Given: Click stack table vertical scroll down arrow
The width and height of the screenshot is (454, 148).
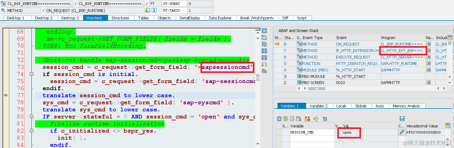Looking at the screenshot, I should (450, 83).
